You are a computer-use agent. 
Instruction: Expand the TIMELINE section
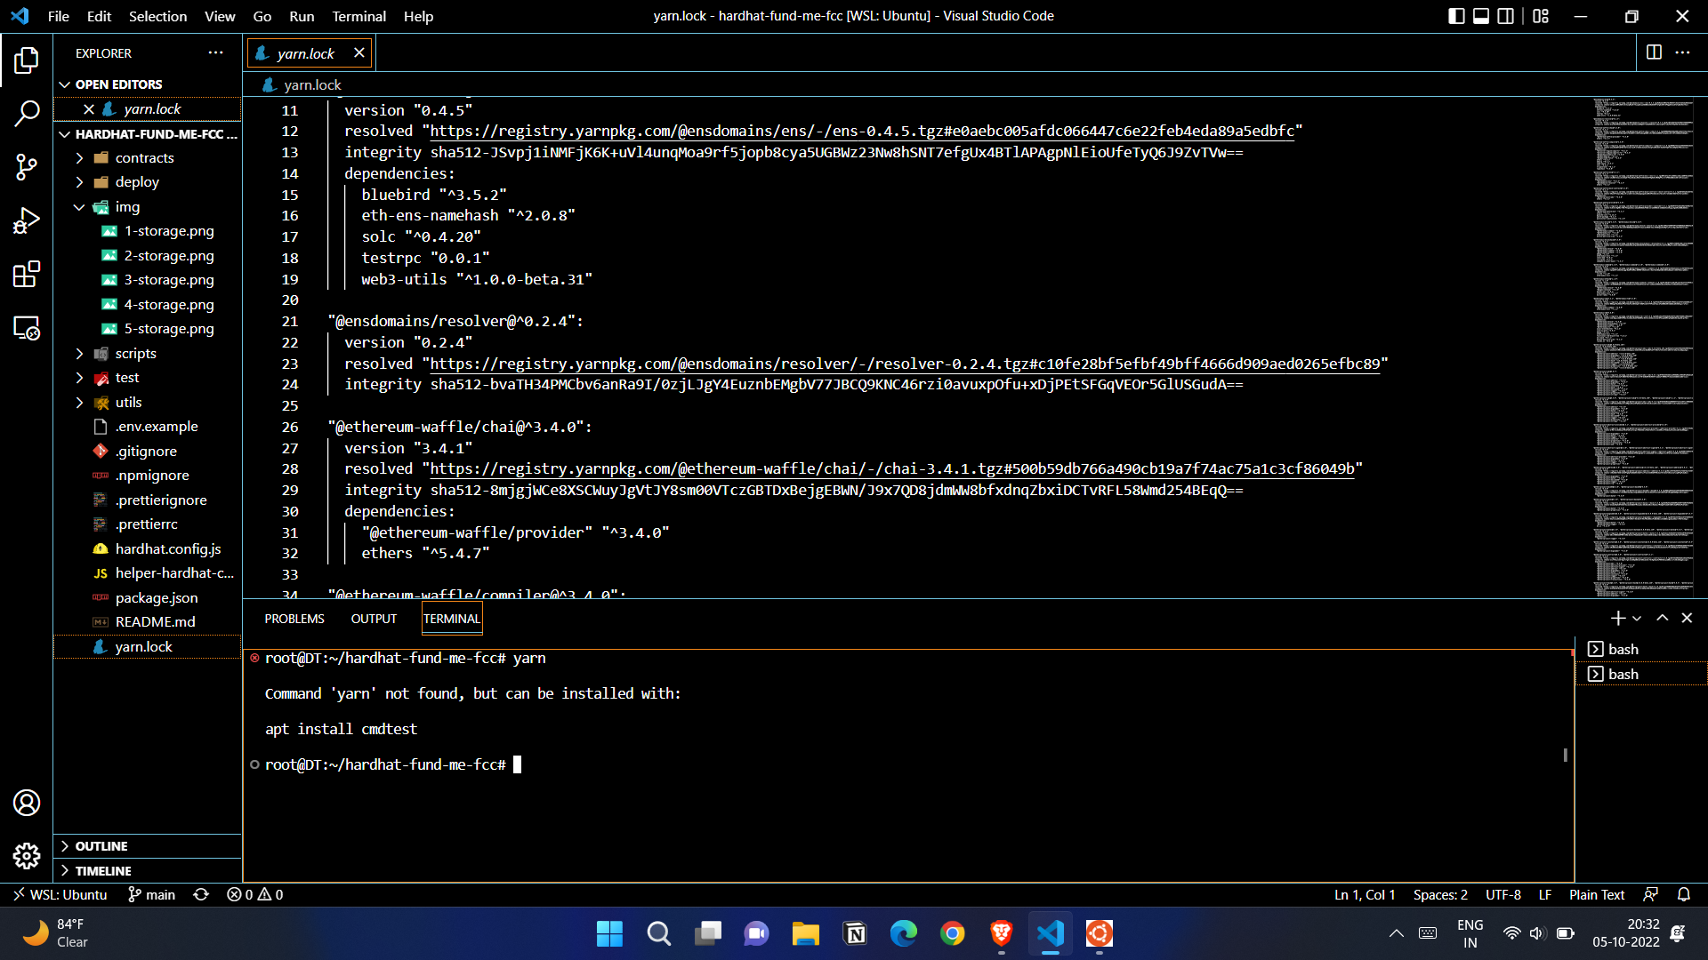pos(147,871)
